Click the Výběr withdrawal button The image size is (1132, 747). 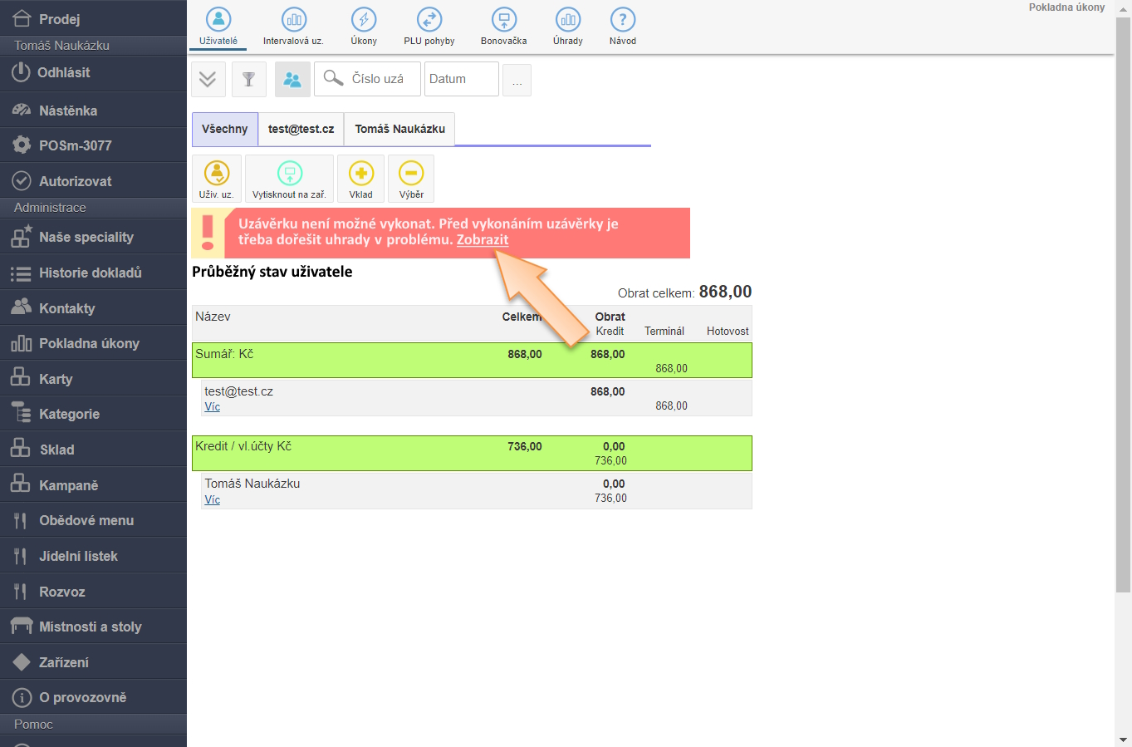click(411, 179)
